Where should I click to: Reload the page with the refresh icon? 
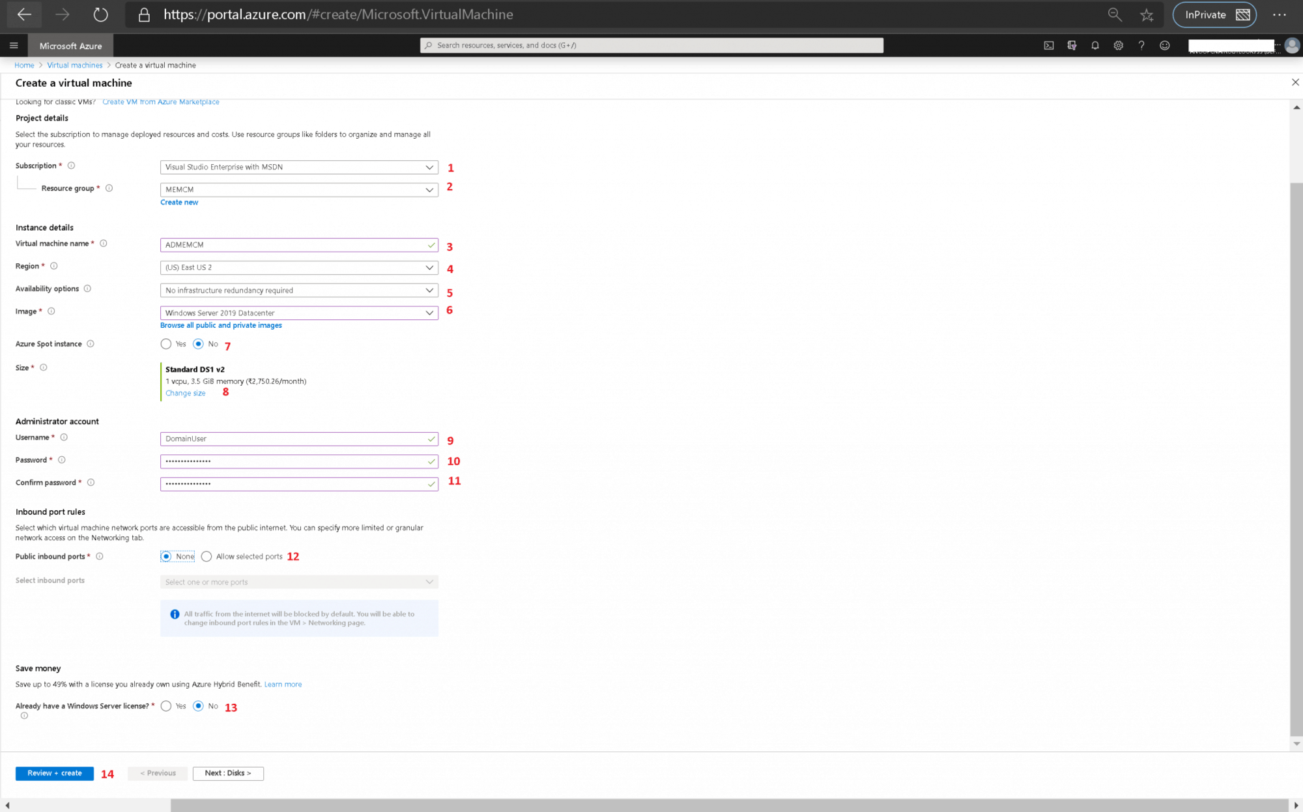100,14
